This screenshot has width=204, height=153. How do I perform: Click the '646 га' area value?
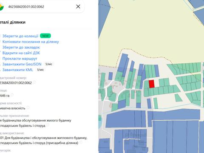click(x=5, y=96)
